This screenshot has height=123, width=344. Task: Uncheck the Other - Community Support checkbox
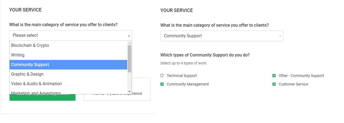click(274, 76)
